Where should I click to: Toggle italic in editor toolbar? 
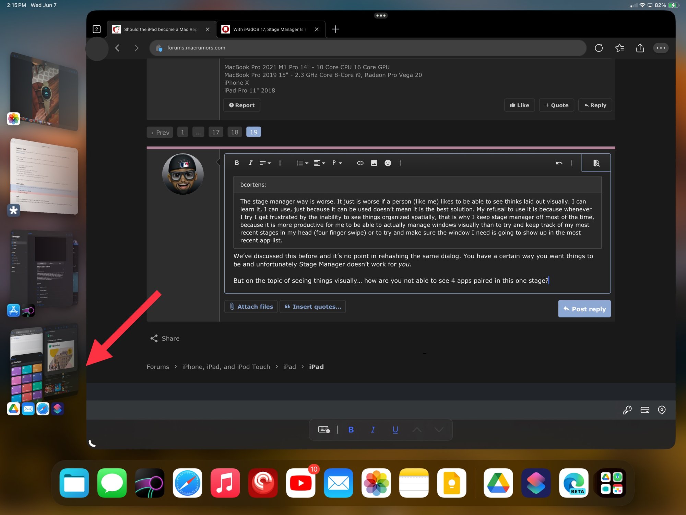(x=250, y=163)
